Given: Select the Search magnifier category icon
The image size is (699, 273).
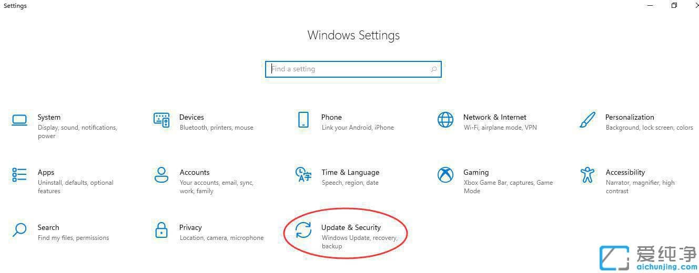Looking at the screenshot, I should pos(19,230).
